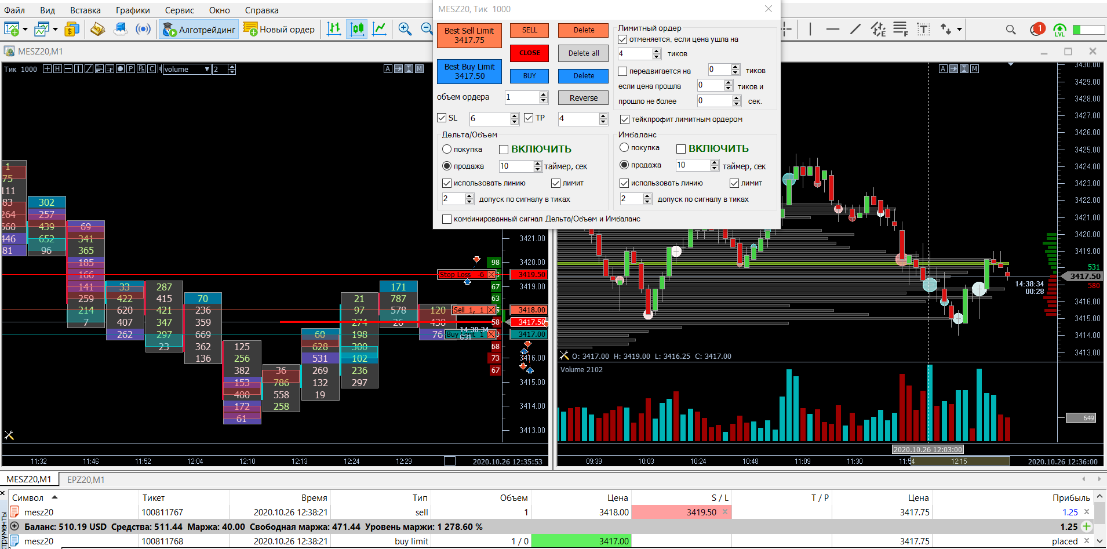This screenshot has height=549, width=1107.
Task: Select the horizontal line drawing tool
Action: [833, 29]
